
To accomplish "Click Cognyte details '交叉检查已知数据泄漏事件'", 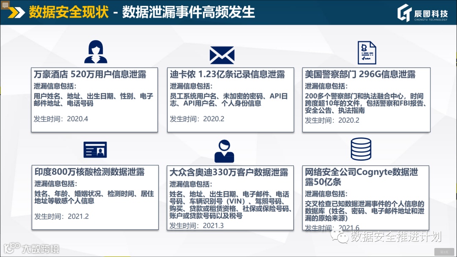I will [x=344, y=204].
